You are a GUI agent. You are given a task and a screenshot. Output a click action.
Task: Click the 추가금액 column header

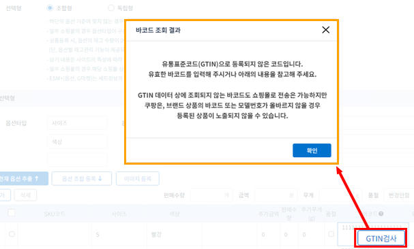click(x=268, y=214)
